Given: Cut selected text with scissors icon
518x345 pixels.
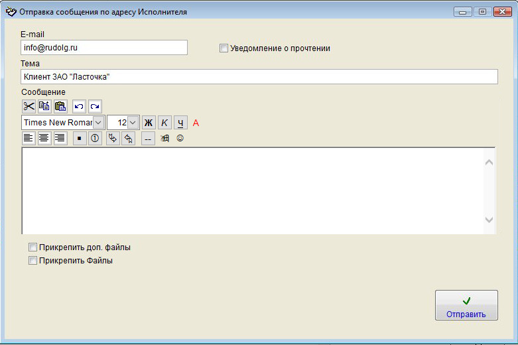Looking at the screenshot, I should [x=29, y=106].
